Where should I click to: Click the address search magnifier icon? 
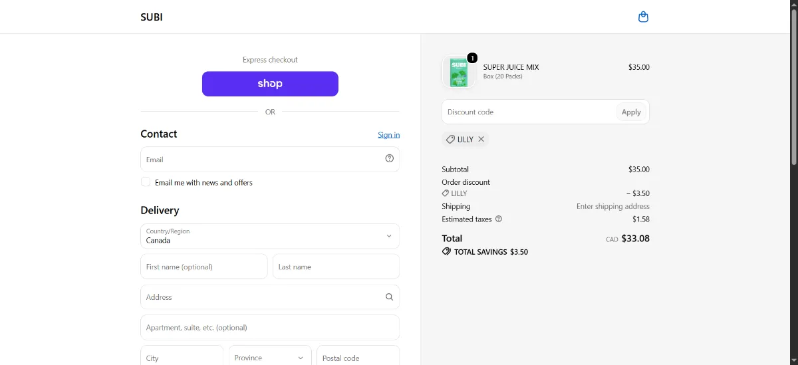(x=390, y=297)
